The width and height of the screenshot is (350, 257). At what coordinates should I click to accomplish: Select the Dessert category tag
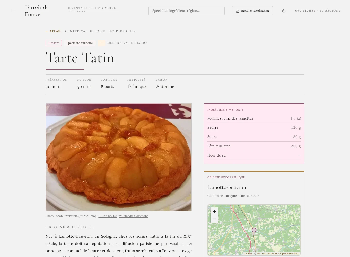click(54, 43)
